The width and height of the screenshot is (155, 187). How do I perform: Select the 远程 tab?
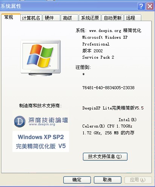(x=133, y=18)
